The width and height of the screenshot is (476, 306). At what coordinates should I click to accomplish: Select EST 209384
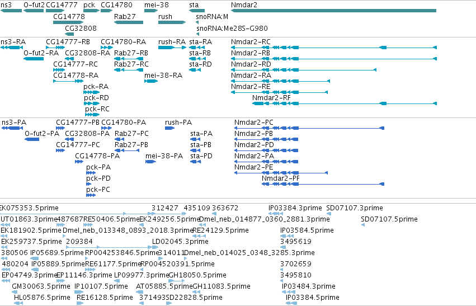(x=79, y=241)
